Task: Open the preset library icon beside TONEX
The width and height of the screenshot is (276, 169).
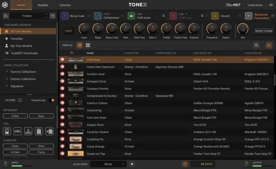Action: [6, 16]
